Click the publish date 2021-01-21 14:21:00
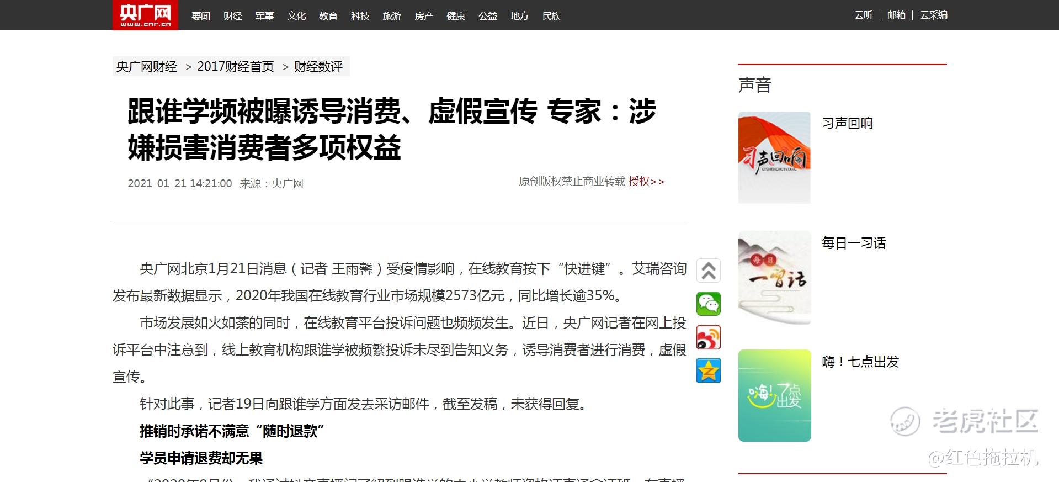 (180, 183)
